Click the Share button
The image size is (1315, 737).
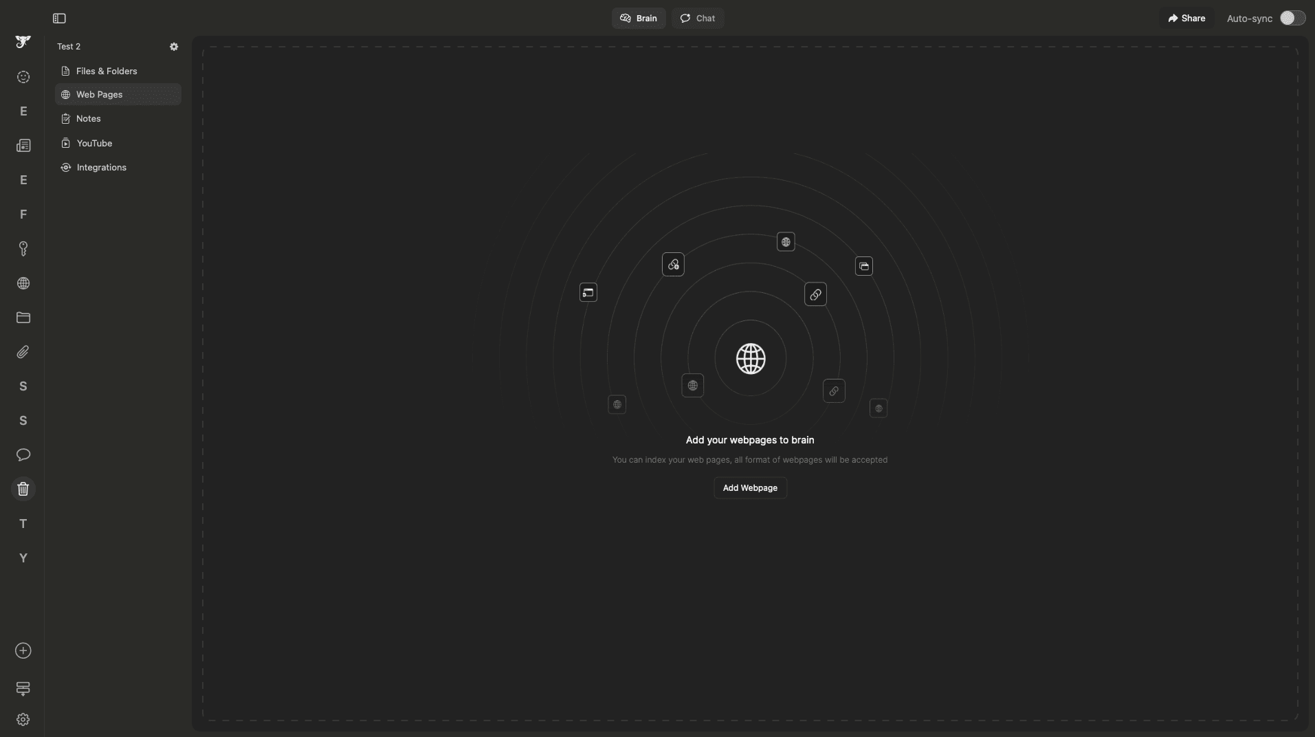click(x=1186, y=19)
